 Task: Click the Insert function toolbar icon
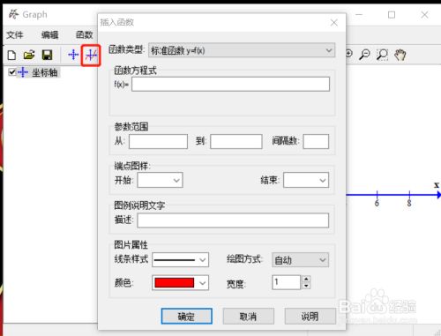(x=91, y=55)
